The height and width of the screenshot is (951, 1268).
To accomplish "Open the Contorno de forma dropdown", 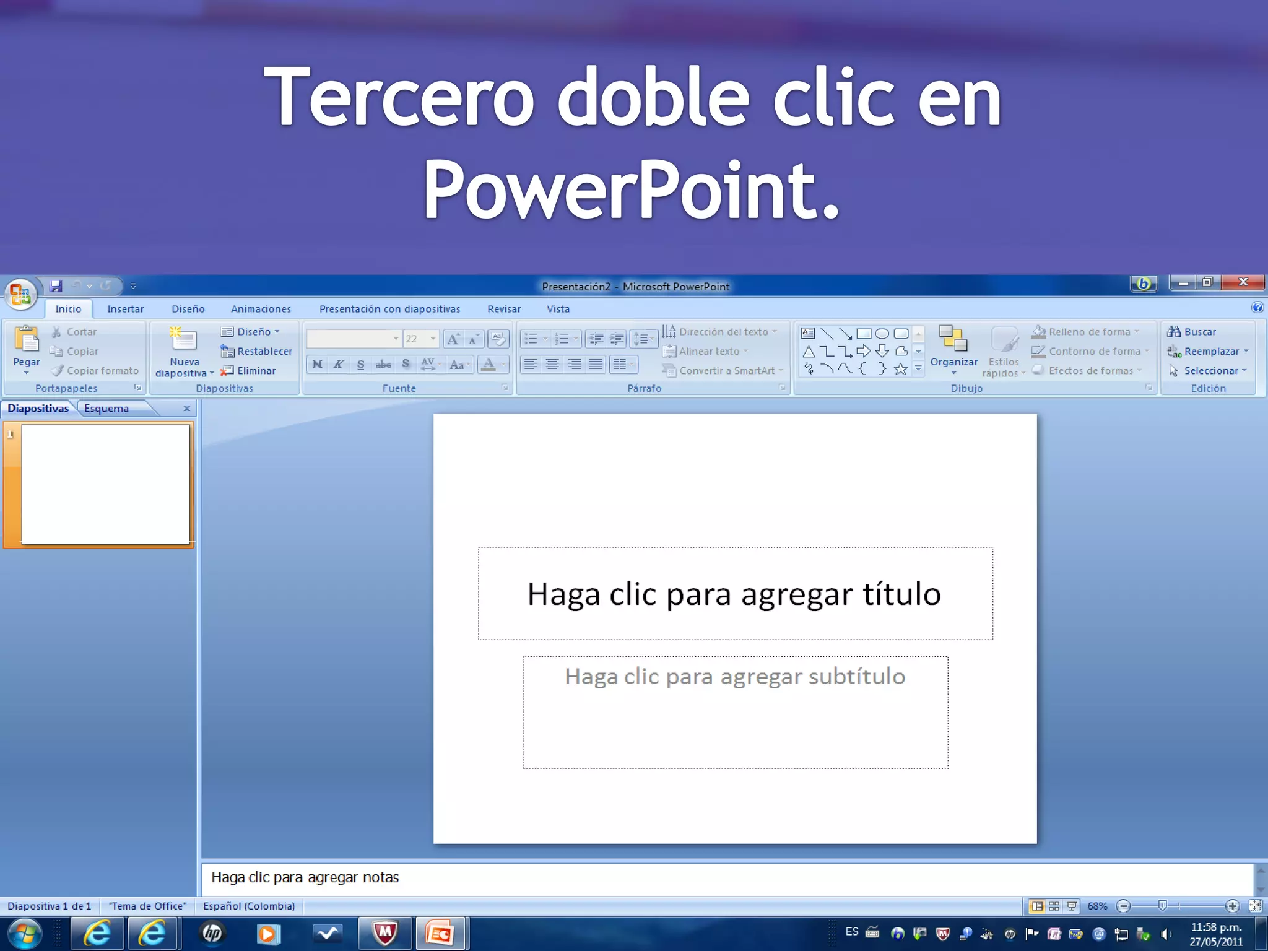I will pyautogui.click(x=1090, y=351).
